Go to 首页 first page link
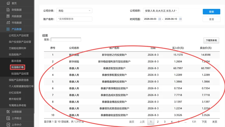Screen dimensions: 225x127 point(132,122)
